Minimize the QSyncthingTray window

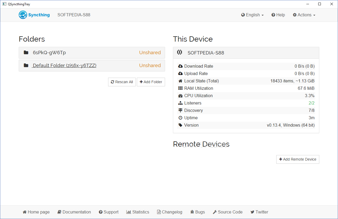tap(307, 4)
